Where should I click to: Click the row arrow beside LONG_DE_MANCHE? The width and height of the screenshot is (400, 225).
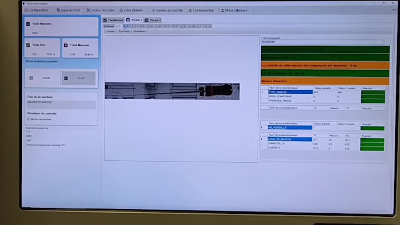coord(262,139)
